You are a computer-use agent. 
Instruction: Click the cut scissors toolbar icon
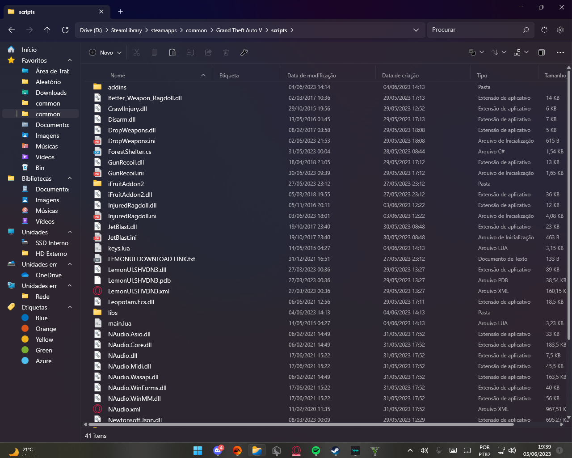(x=137, y=52)
